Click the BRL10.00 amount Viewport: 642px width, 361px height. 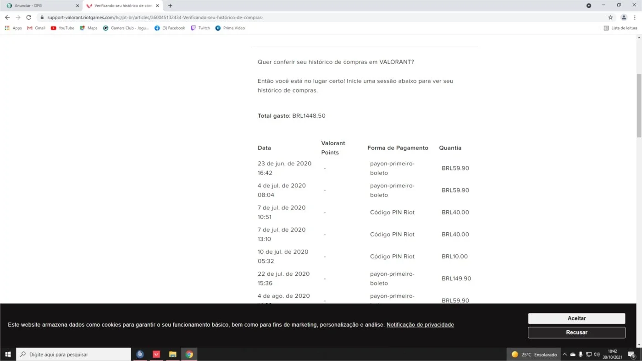point(454,257)
